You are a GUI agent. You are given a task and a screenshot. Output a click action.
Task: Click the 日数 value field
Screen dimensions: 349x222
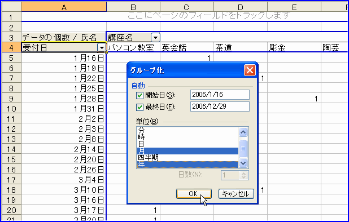point(230,175)
